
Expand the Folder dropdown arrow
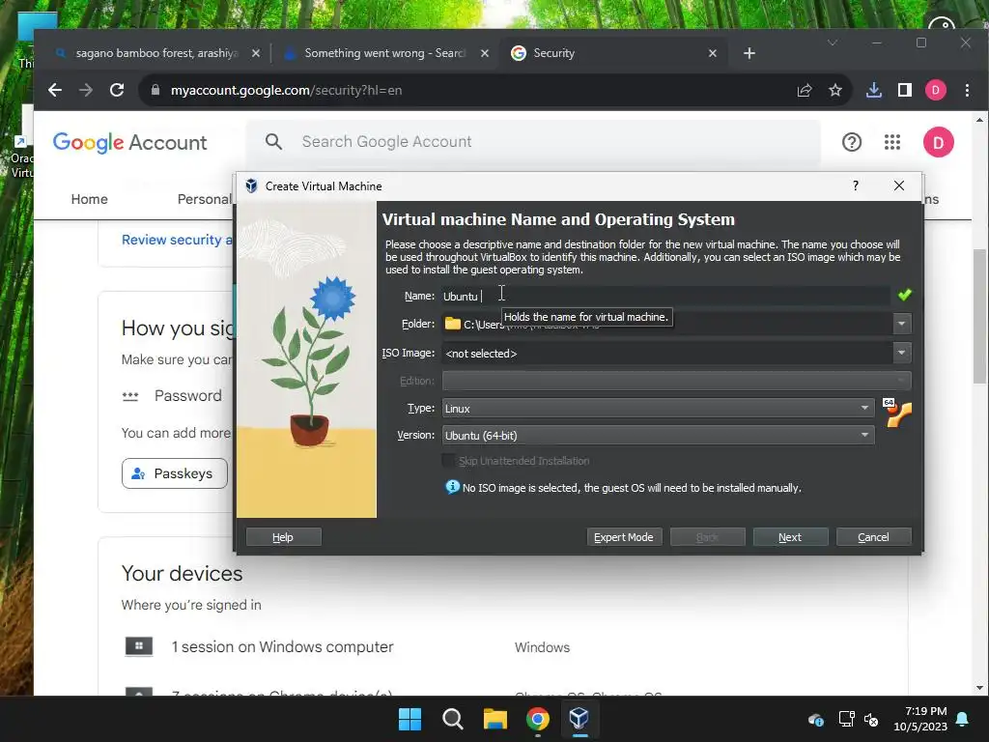click(x=902, y=324)
